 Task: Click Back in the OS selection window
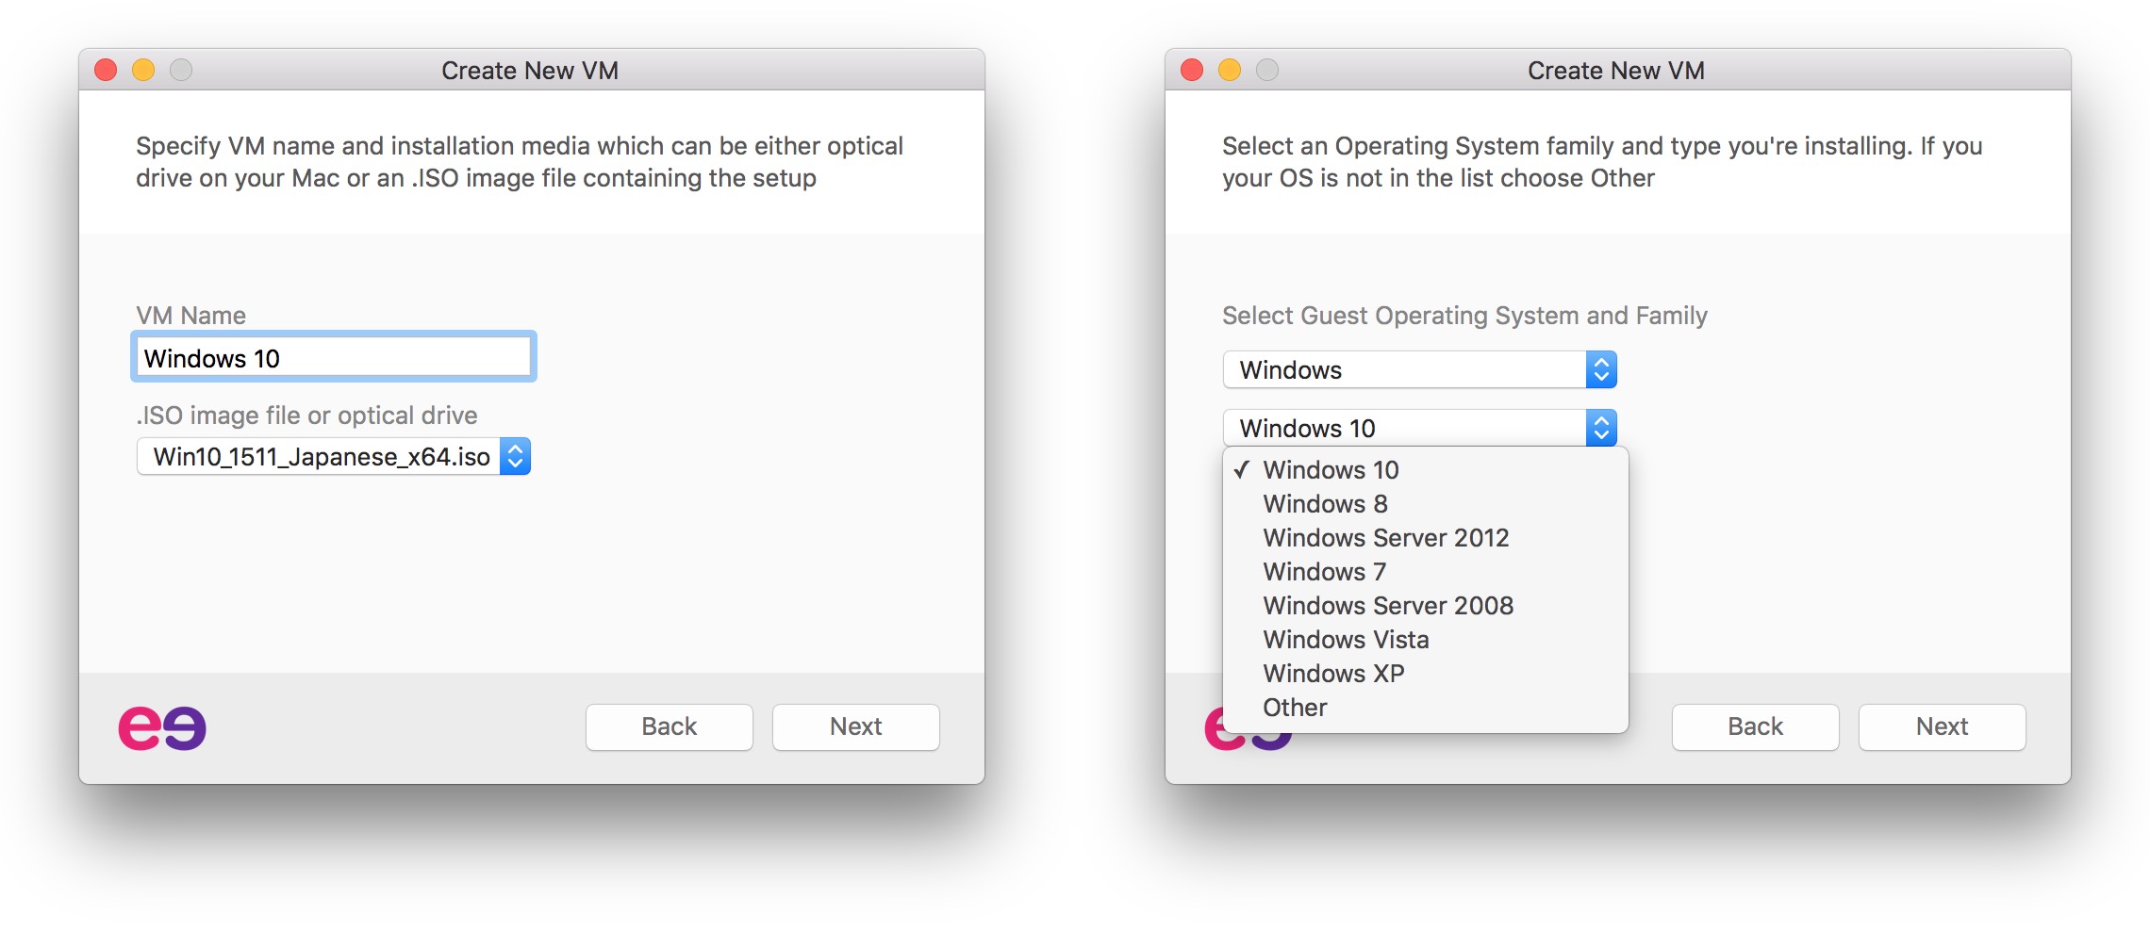click(x=1756, y=726)
